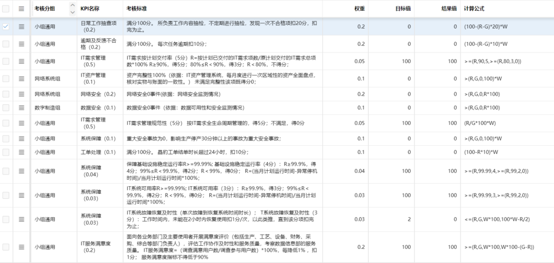Select the 数字制造组 group cell
The image size is (554, 263).
coord(48,107)
